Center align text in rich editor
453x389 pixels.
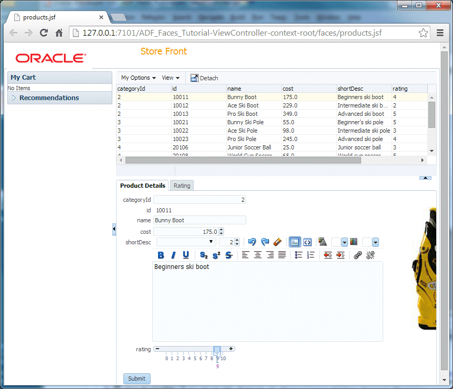pyautogui.click(x=258, y=255)
